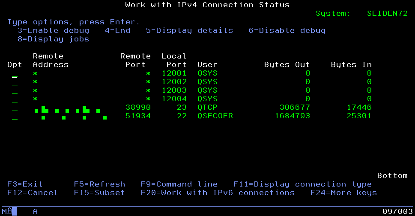Click local port 23 value
The width and height of the screenshot is (415, 216).
click(182, 107)
